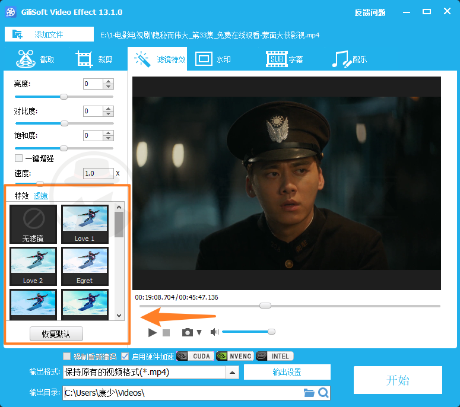Open the 裁剪 crop tab
460x407 pixels.
click(94, 59)
